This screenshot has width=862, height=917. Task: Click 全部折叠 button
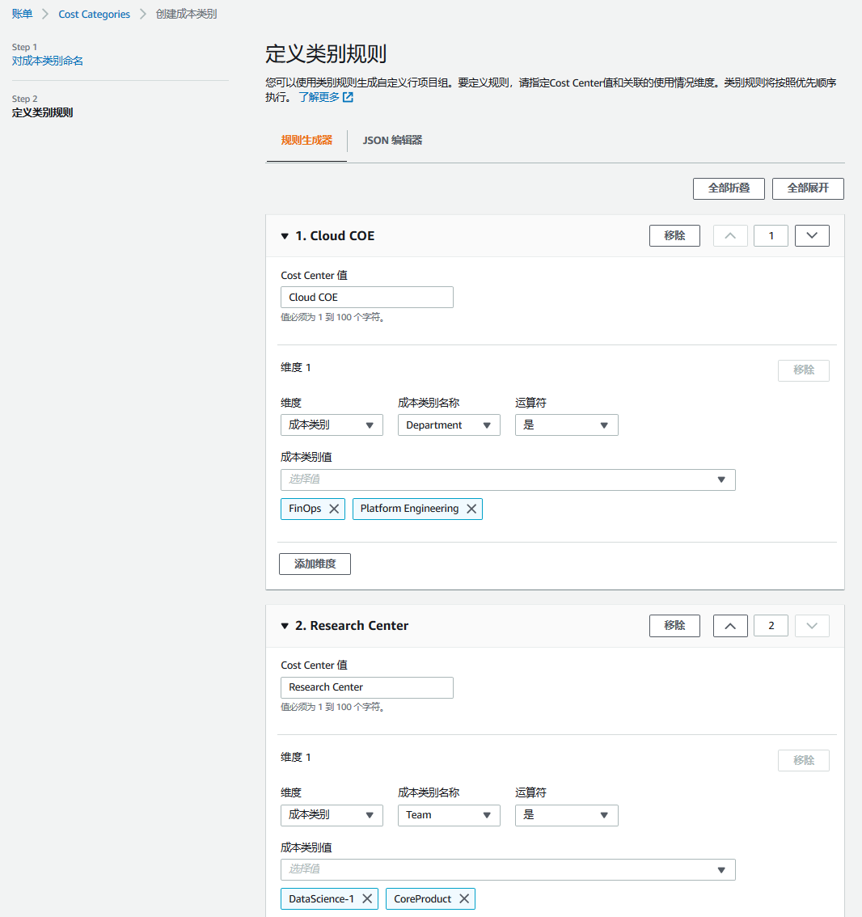coord(729,188)
